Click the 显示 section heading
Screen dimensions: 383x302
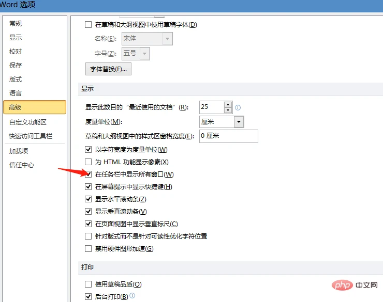87,89
